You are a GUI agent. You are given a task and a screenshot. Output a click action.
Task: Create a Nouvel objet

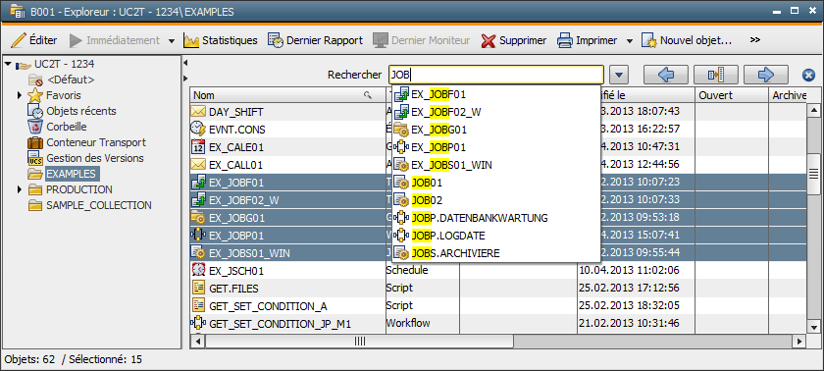(686, 40)
